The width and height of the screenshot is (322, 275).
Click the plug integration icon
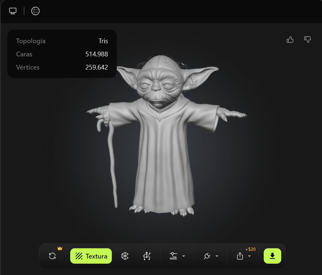pyautogui.click(x=207, y=256)
